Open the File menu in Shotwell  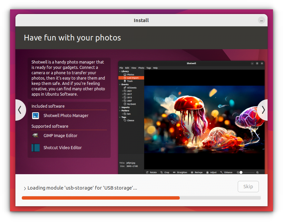click(121, 68)
